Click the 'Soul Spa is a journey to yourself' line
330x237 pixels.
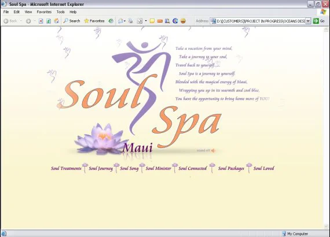pos(207,73)
